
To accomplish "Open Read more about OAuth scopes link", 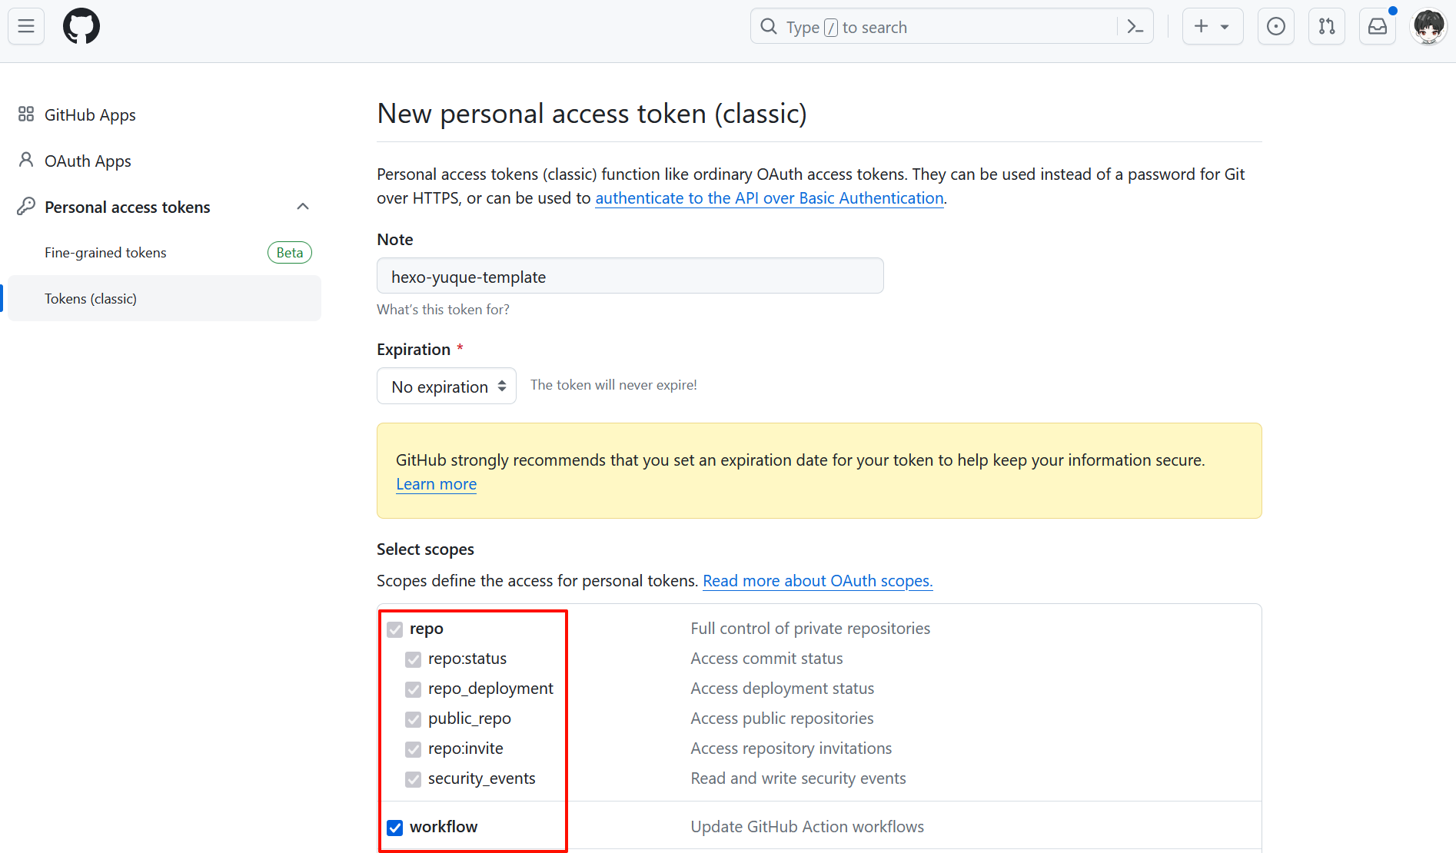I will coord(817,581).
